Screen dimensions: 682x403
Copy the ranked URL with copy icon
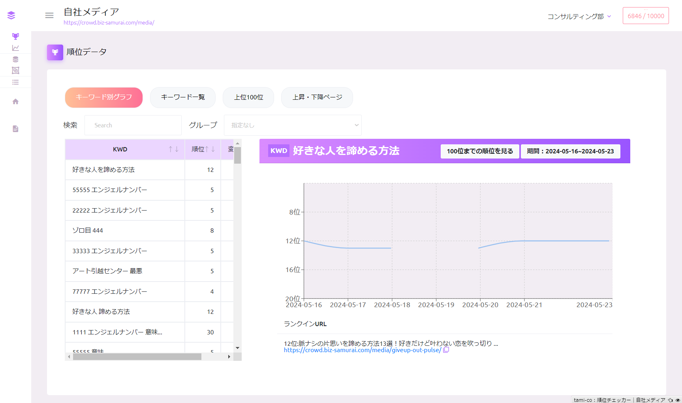(x=446, y=350)
